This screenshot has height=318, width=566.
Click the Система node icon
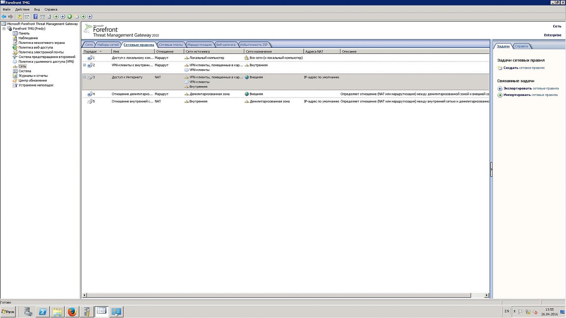[x=15, y=71]
